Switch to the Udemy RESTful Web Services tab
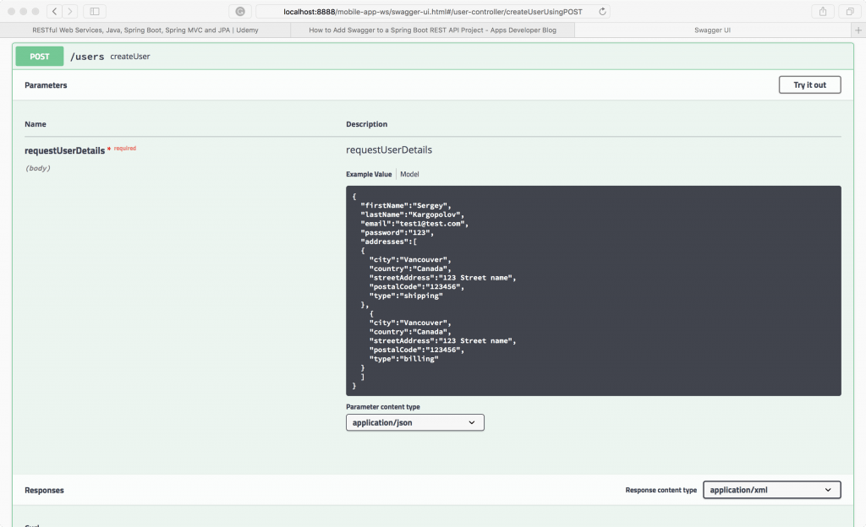The image size is (866, 527). (145, 30)
